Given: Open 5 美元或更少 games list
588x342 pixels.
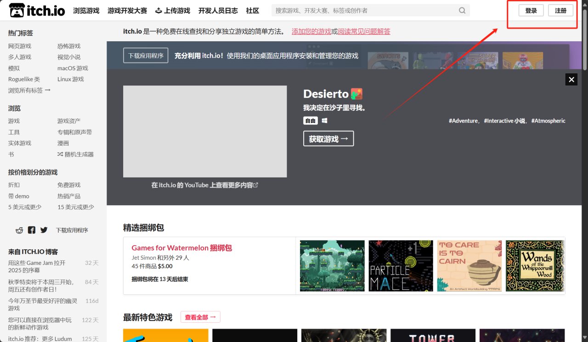Looking at the screenshot, I should coord(25,207).
